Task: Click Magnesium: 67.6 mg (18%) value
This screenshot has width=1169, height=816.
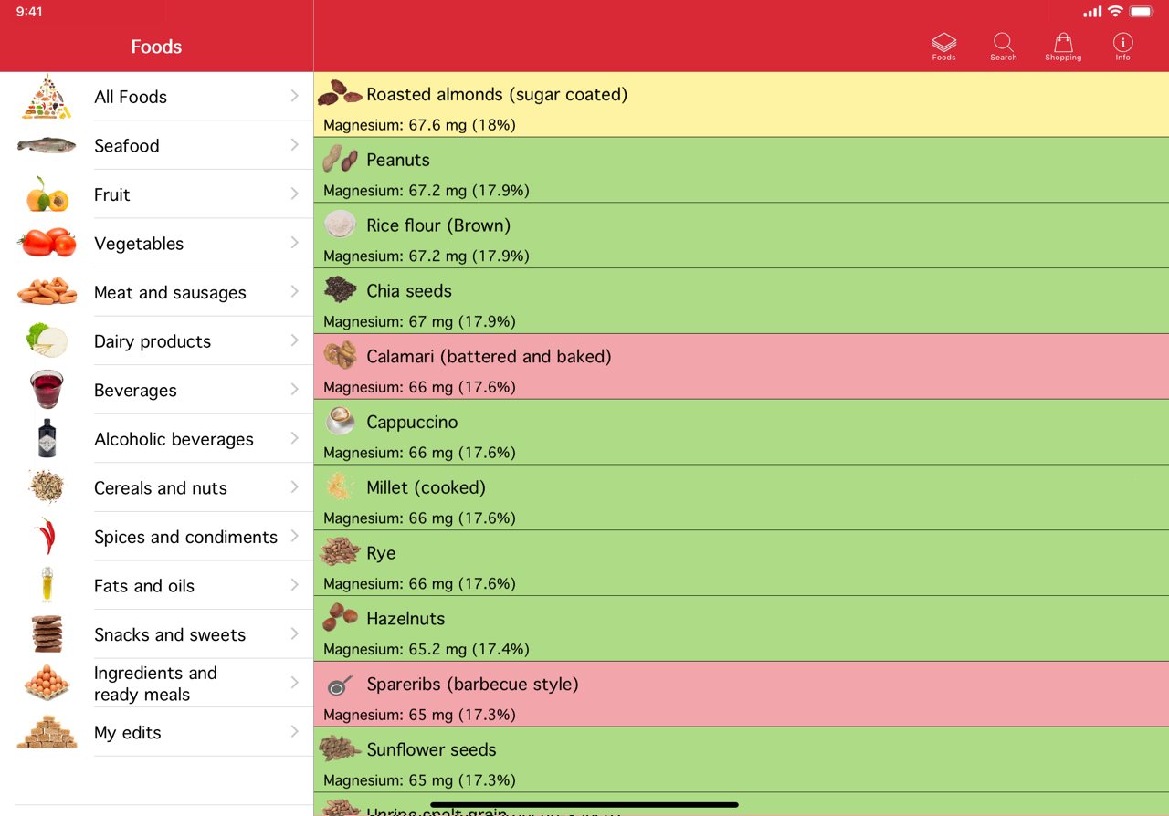Action: pyautogui.click(x=419, y=125)
